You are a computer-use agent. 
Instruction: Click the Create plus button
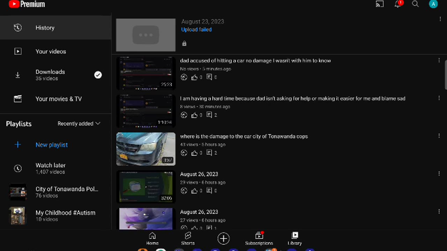tap(223, 238)
